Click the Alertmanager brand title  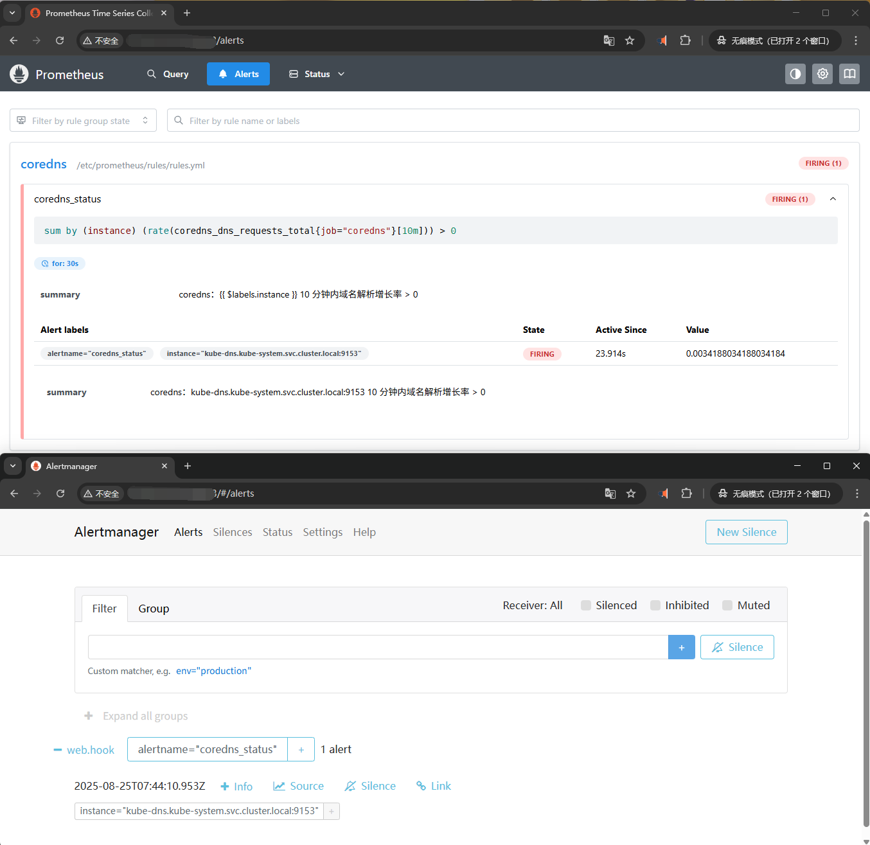click(x=116, y=532)
